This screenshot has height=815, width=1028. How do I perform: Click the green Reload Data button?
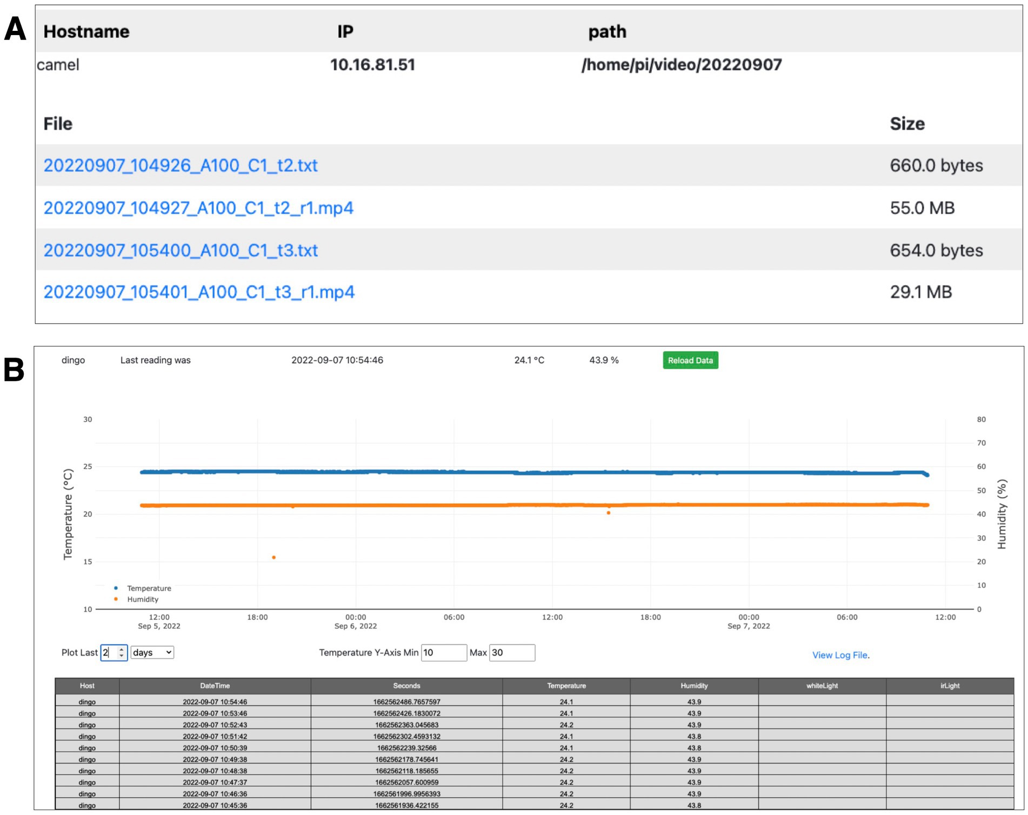690,360
